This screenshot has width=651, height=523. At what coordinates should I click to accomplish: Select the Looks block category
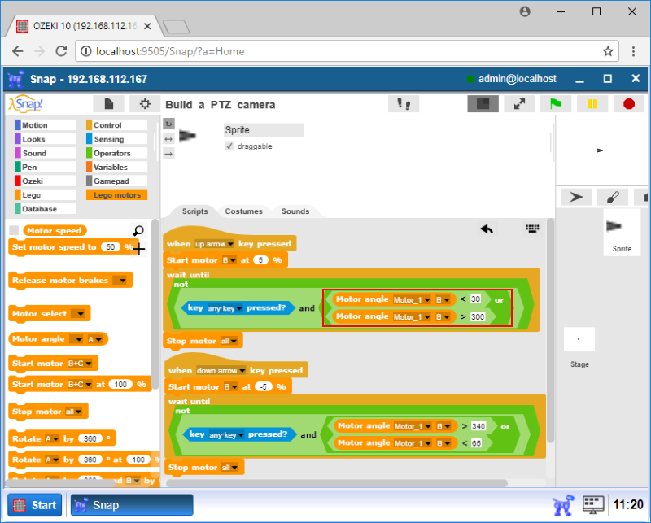pos(46,139)
